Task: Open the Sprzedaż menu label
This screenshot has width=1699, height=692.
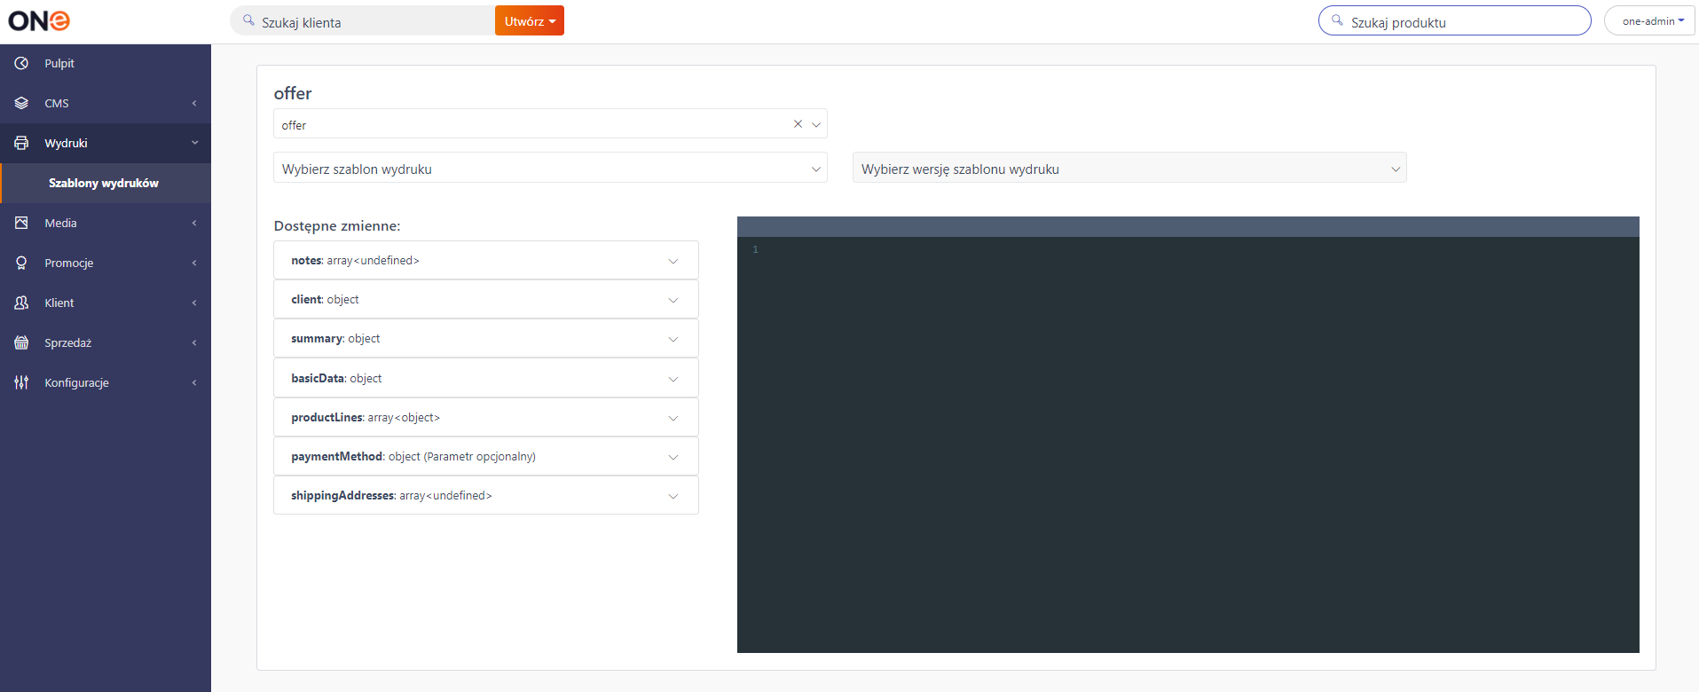Action: coord(68,342)
